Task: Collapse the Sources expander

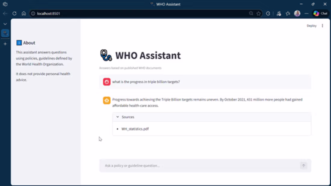Action: pos(212,117)
